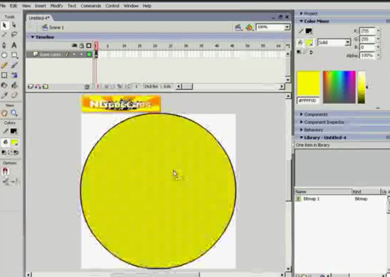
Task: Select the Eraser tool
Action: pyautogui.click(x=14, y=95)
